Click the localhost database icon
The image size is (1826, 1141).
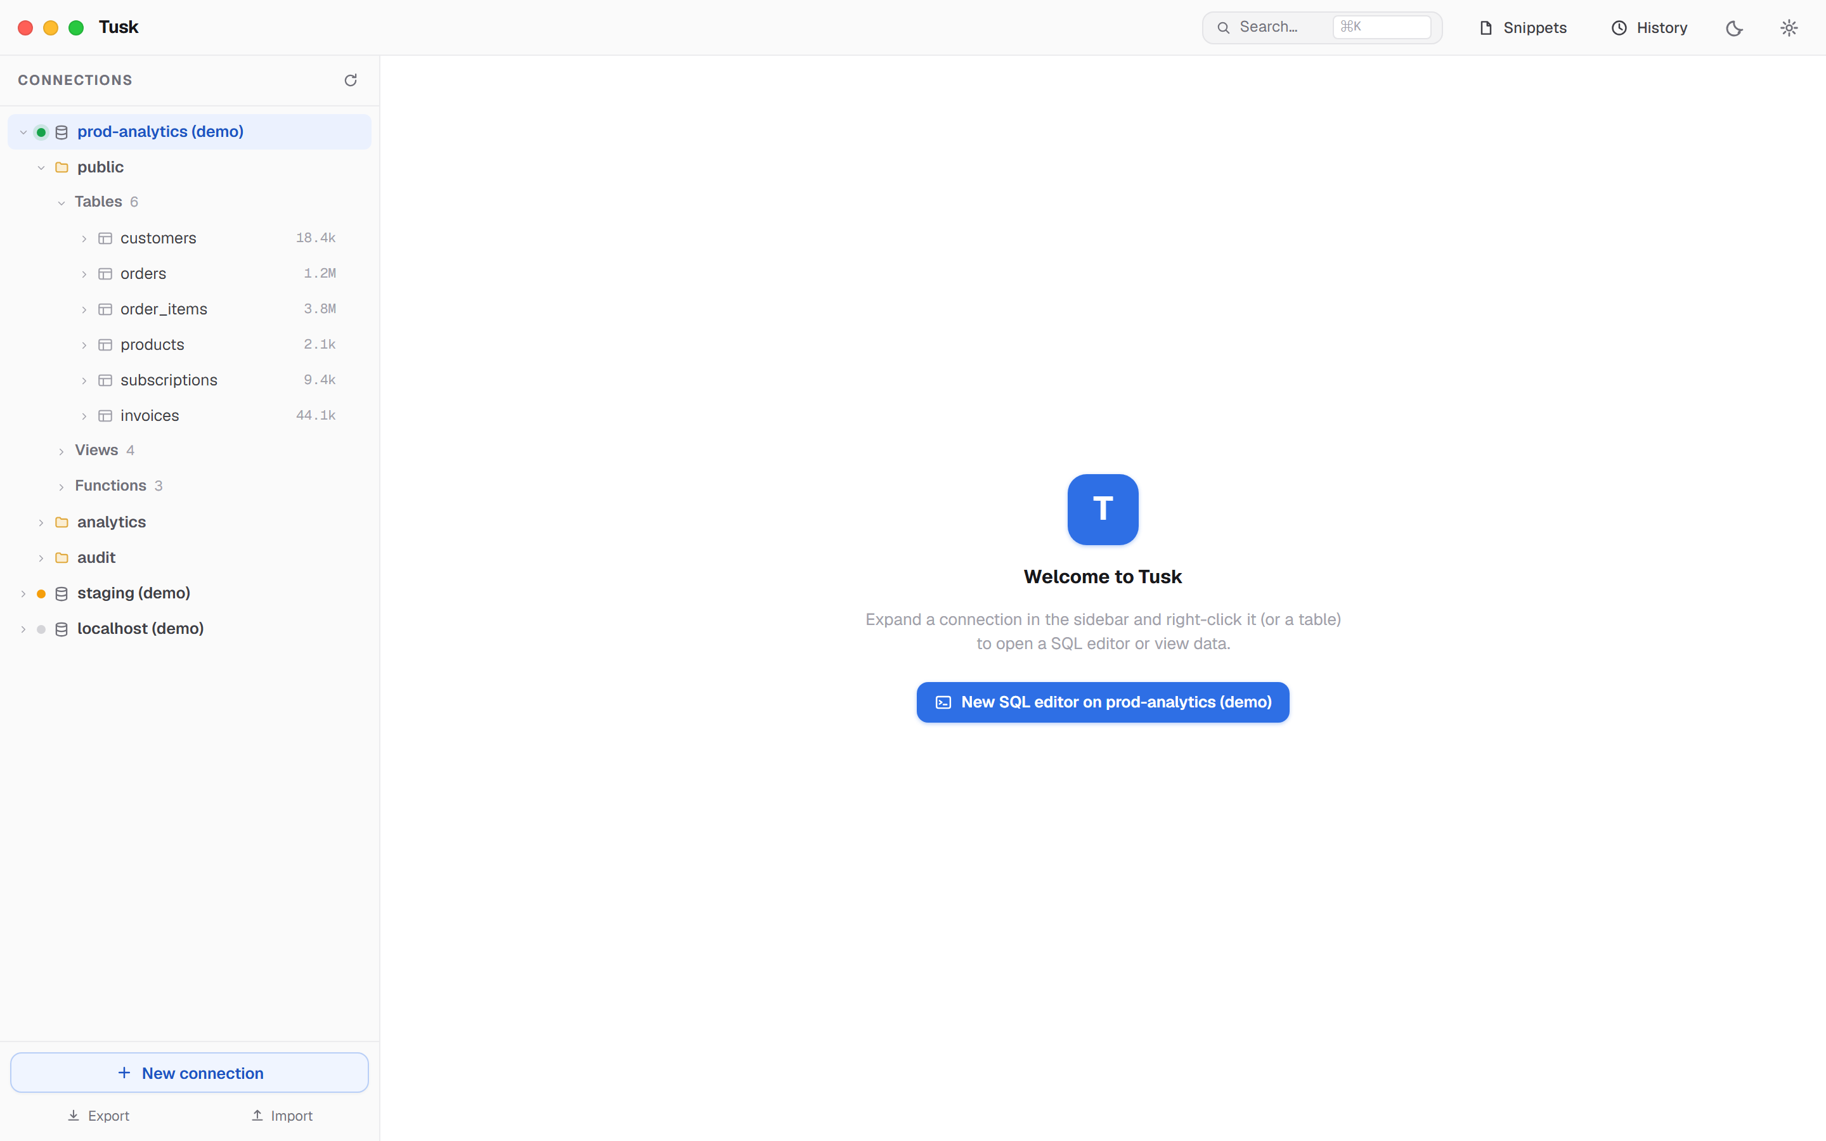[62, 629]
